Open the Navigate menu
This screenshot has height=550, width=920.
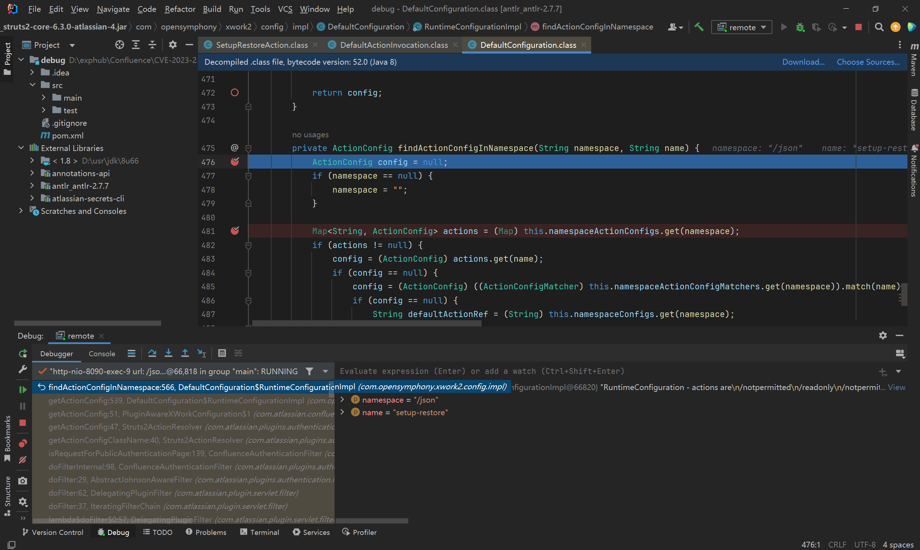113,9
